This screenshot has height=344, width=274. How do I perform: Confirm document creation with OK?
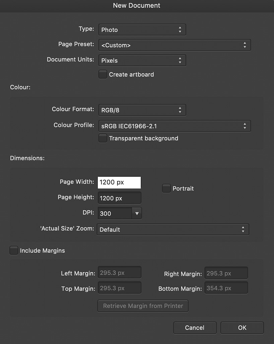(242, 328)
